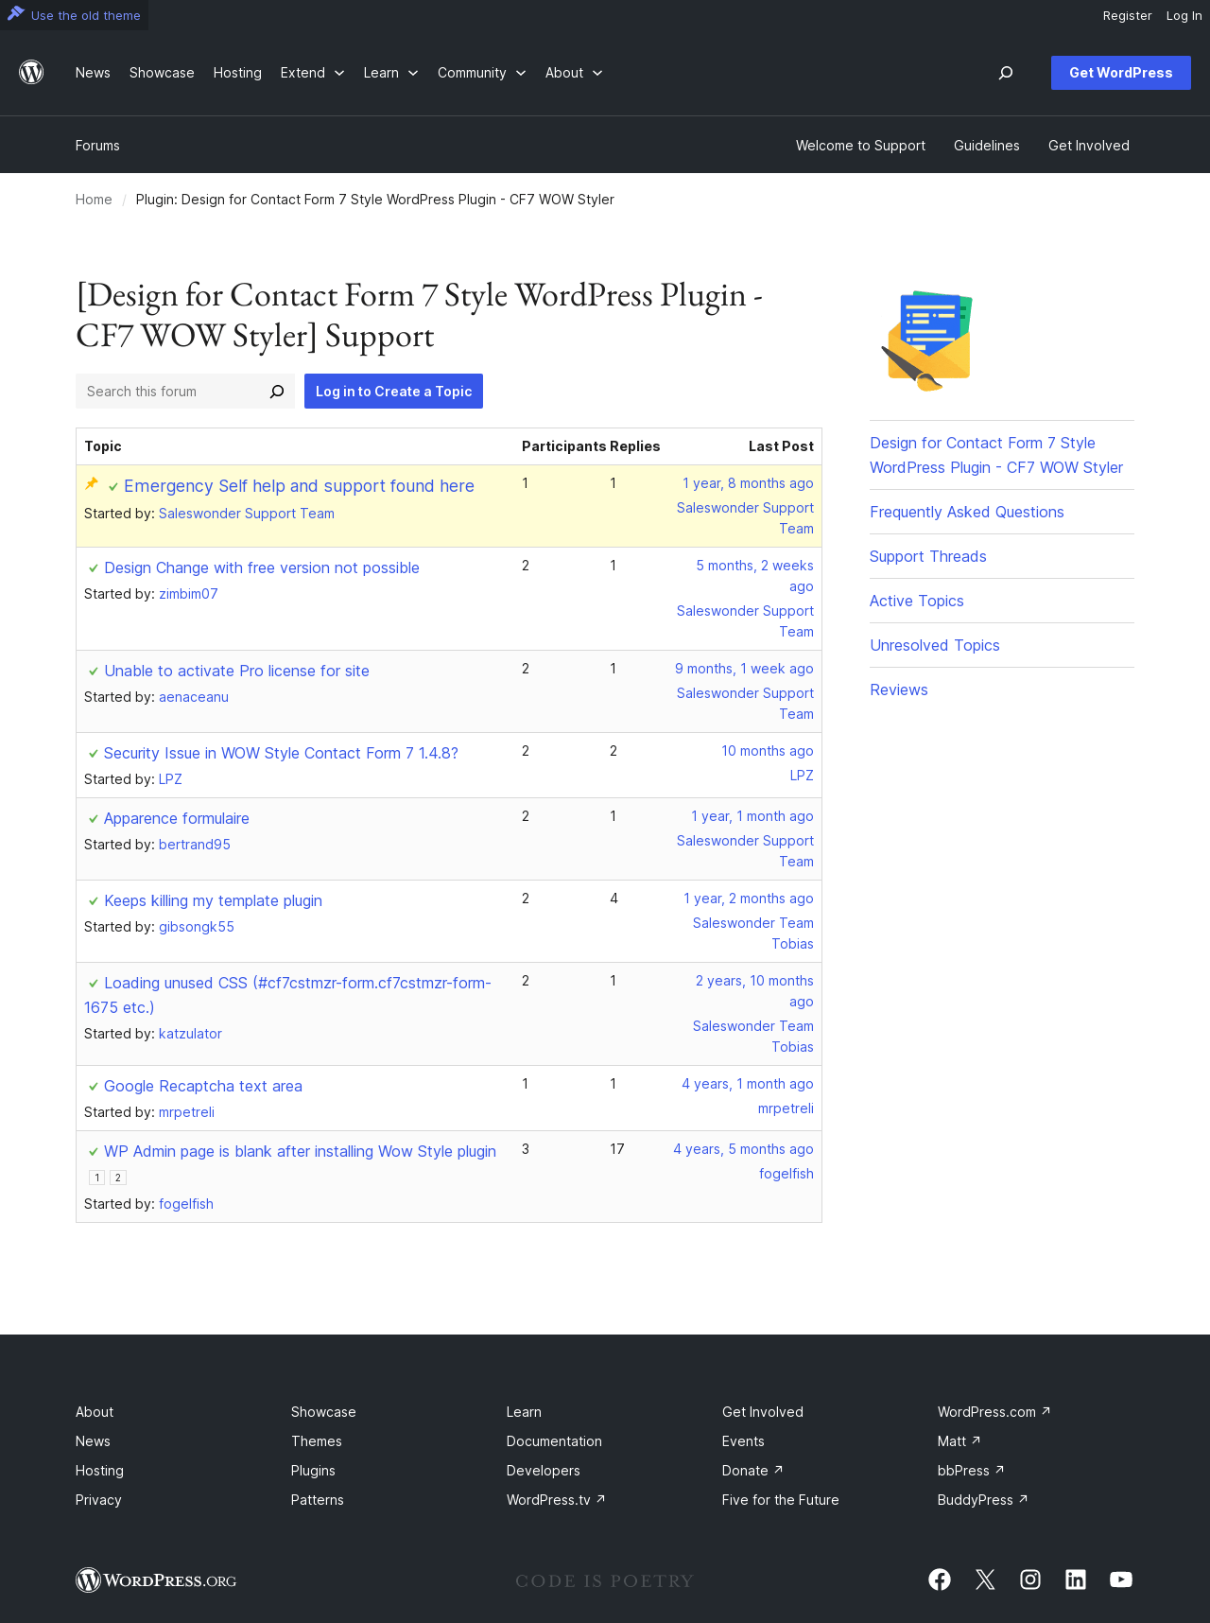
Task: Click the WordPress logo in header
Action: (31, 73)
